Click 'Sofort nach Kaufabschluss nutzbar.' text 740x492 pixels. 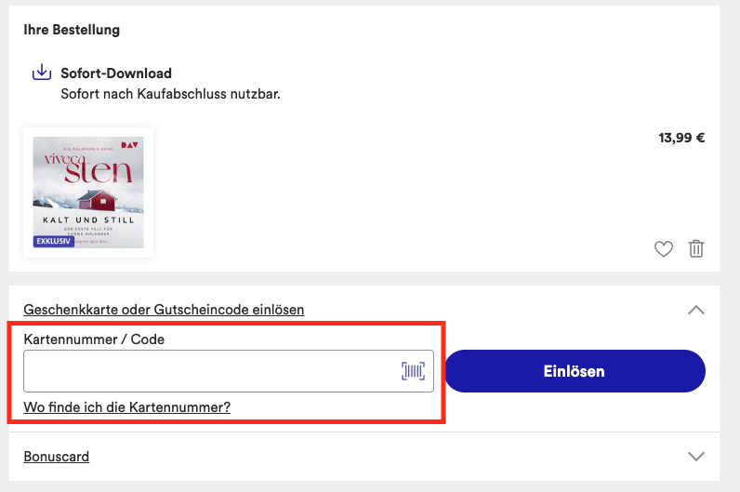pos(170,94)
